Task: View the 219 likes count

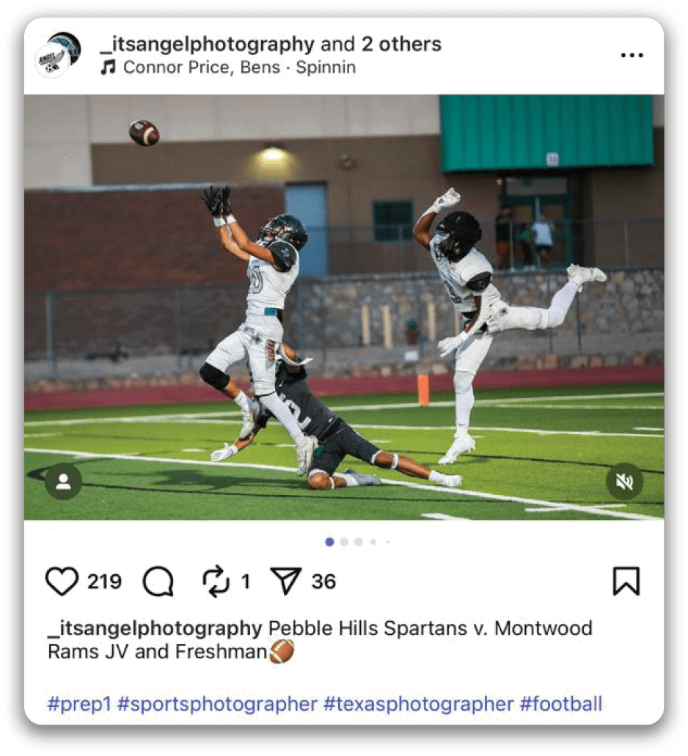Action: tap(104, 581)
